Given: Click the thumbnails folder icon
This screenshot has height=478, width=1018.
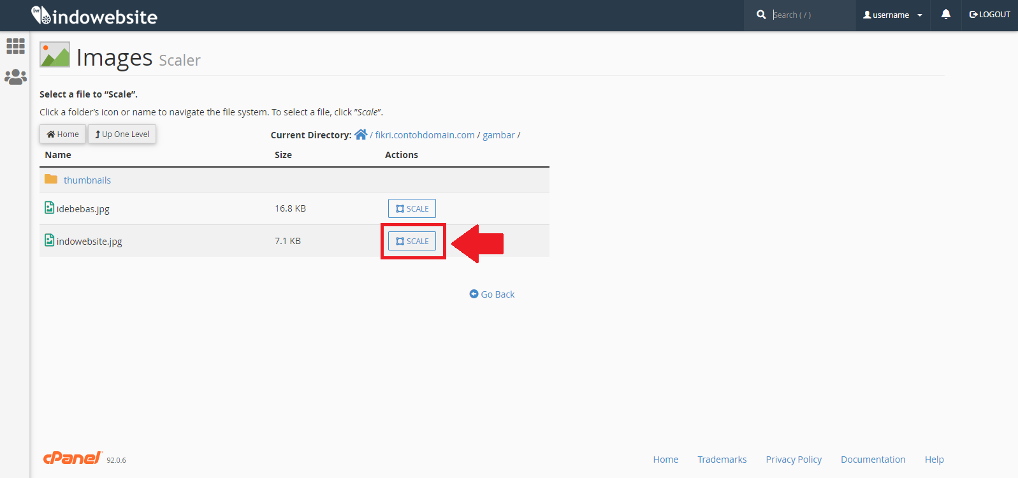Looking at the screenshot, I should tap(51, 180).
